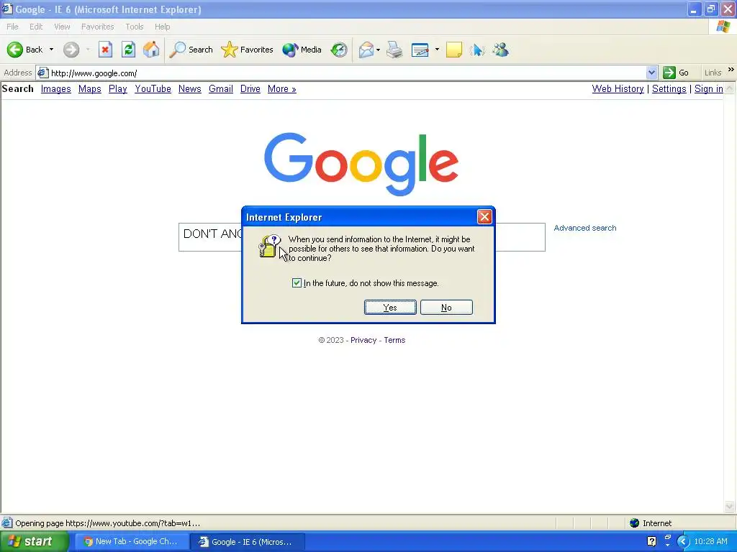This screenshot has width=737, height=552.
Task: Close the Internet Explorer dialog with X
Action: click(x=484, y=216)
